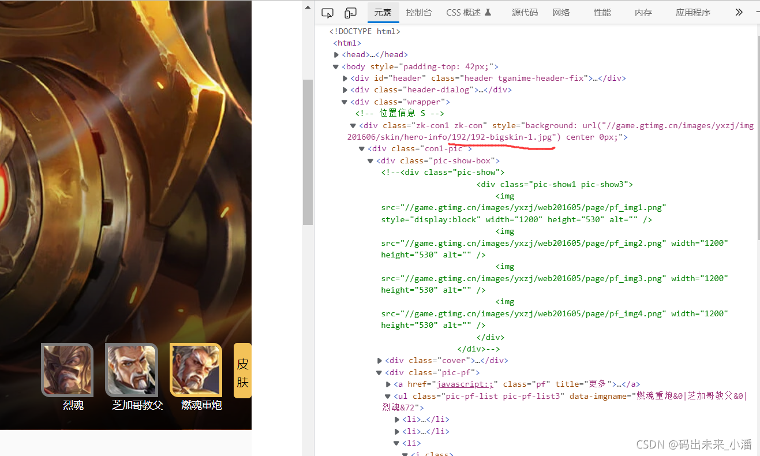Toggle device emulation toolbar icon
The width and height of the screenshot is (760, 456).
[350, 12]
